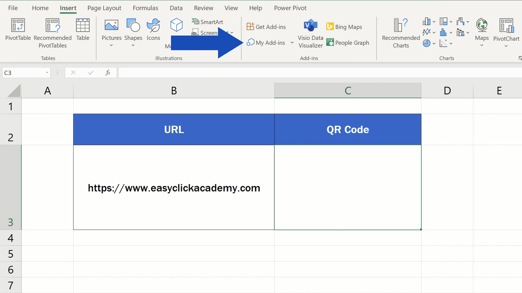Screen dimensions: 522x293
Task: Open the Power Pivot tab
Action: 289,8
